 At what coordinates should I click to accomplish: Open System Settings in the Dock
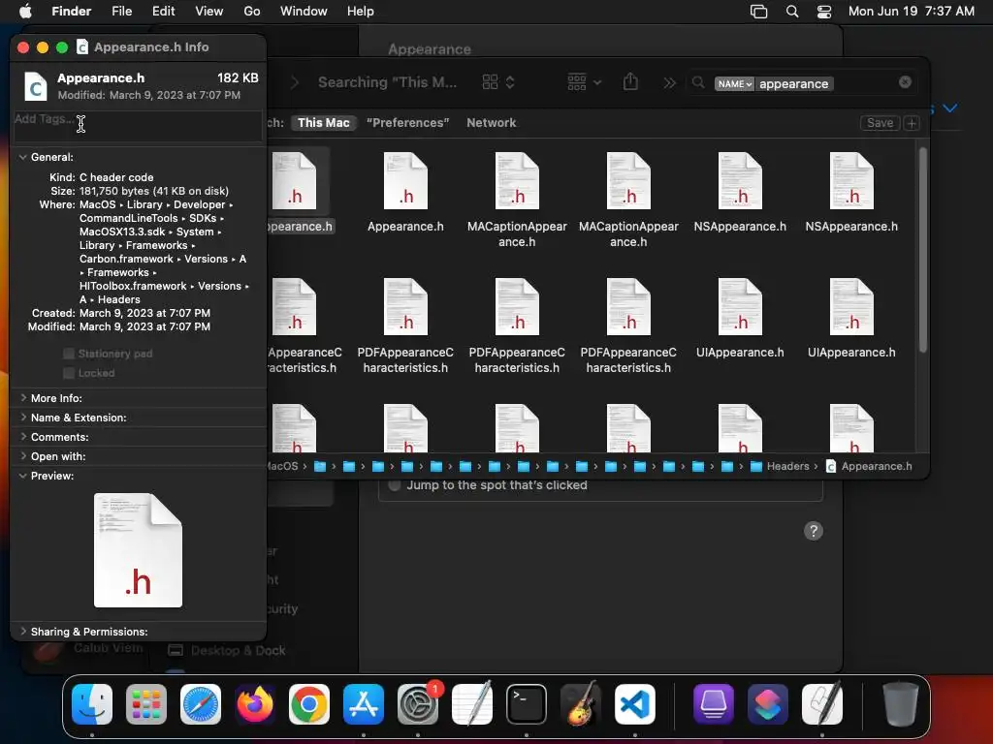pyautogui.click(x=418, y=704)
